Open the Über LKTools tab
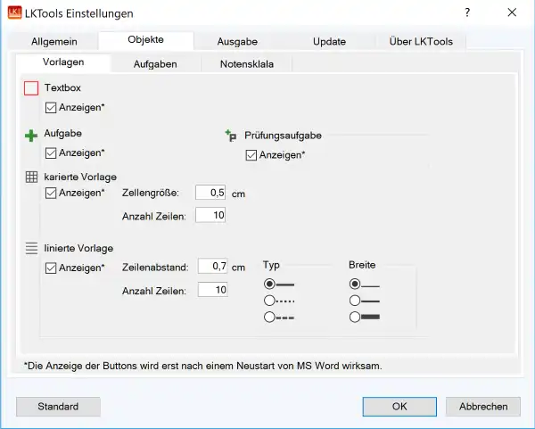The width and height of the screenshot is (535, 429). 421,42
